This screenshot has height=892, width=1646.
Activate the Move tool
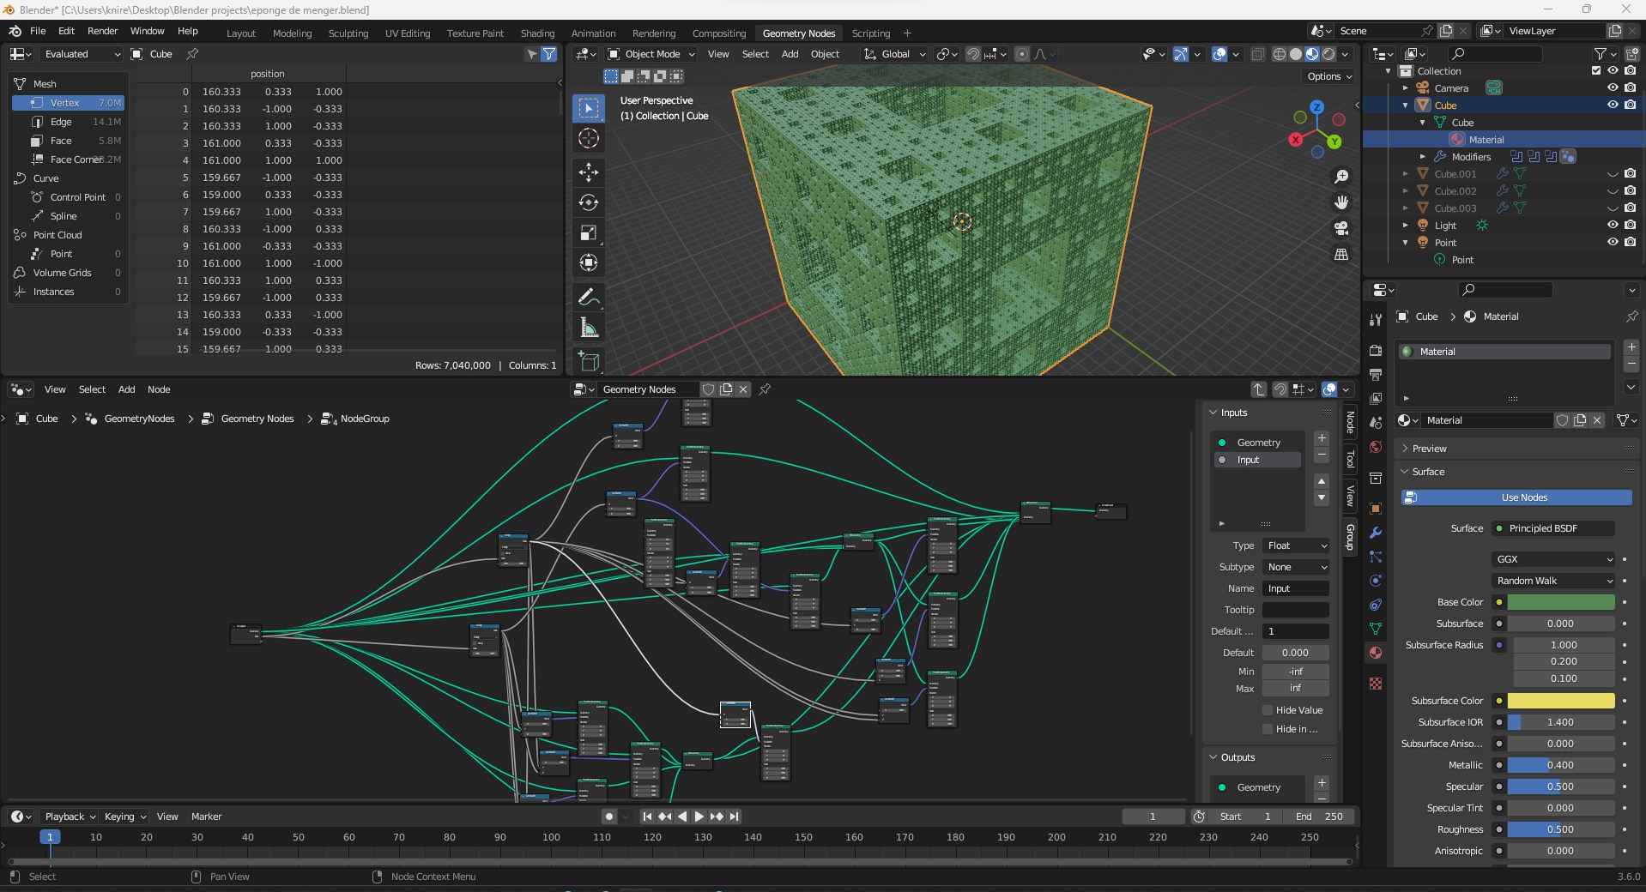click(x=588, y=172)
